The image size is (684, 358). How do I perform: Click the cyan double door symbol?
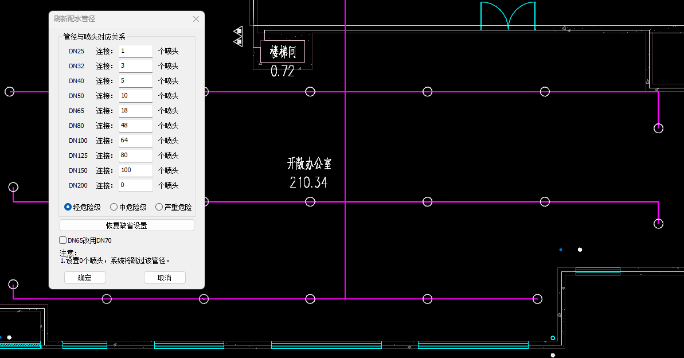pos(508,15)
